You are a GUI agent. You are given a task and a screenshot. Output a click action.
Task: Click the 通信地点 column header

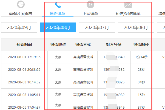click(58, 45)
